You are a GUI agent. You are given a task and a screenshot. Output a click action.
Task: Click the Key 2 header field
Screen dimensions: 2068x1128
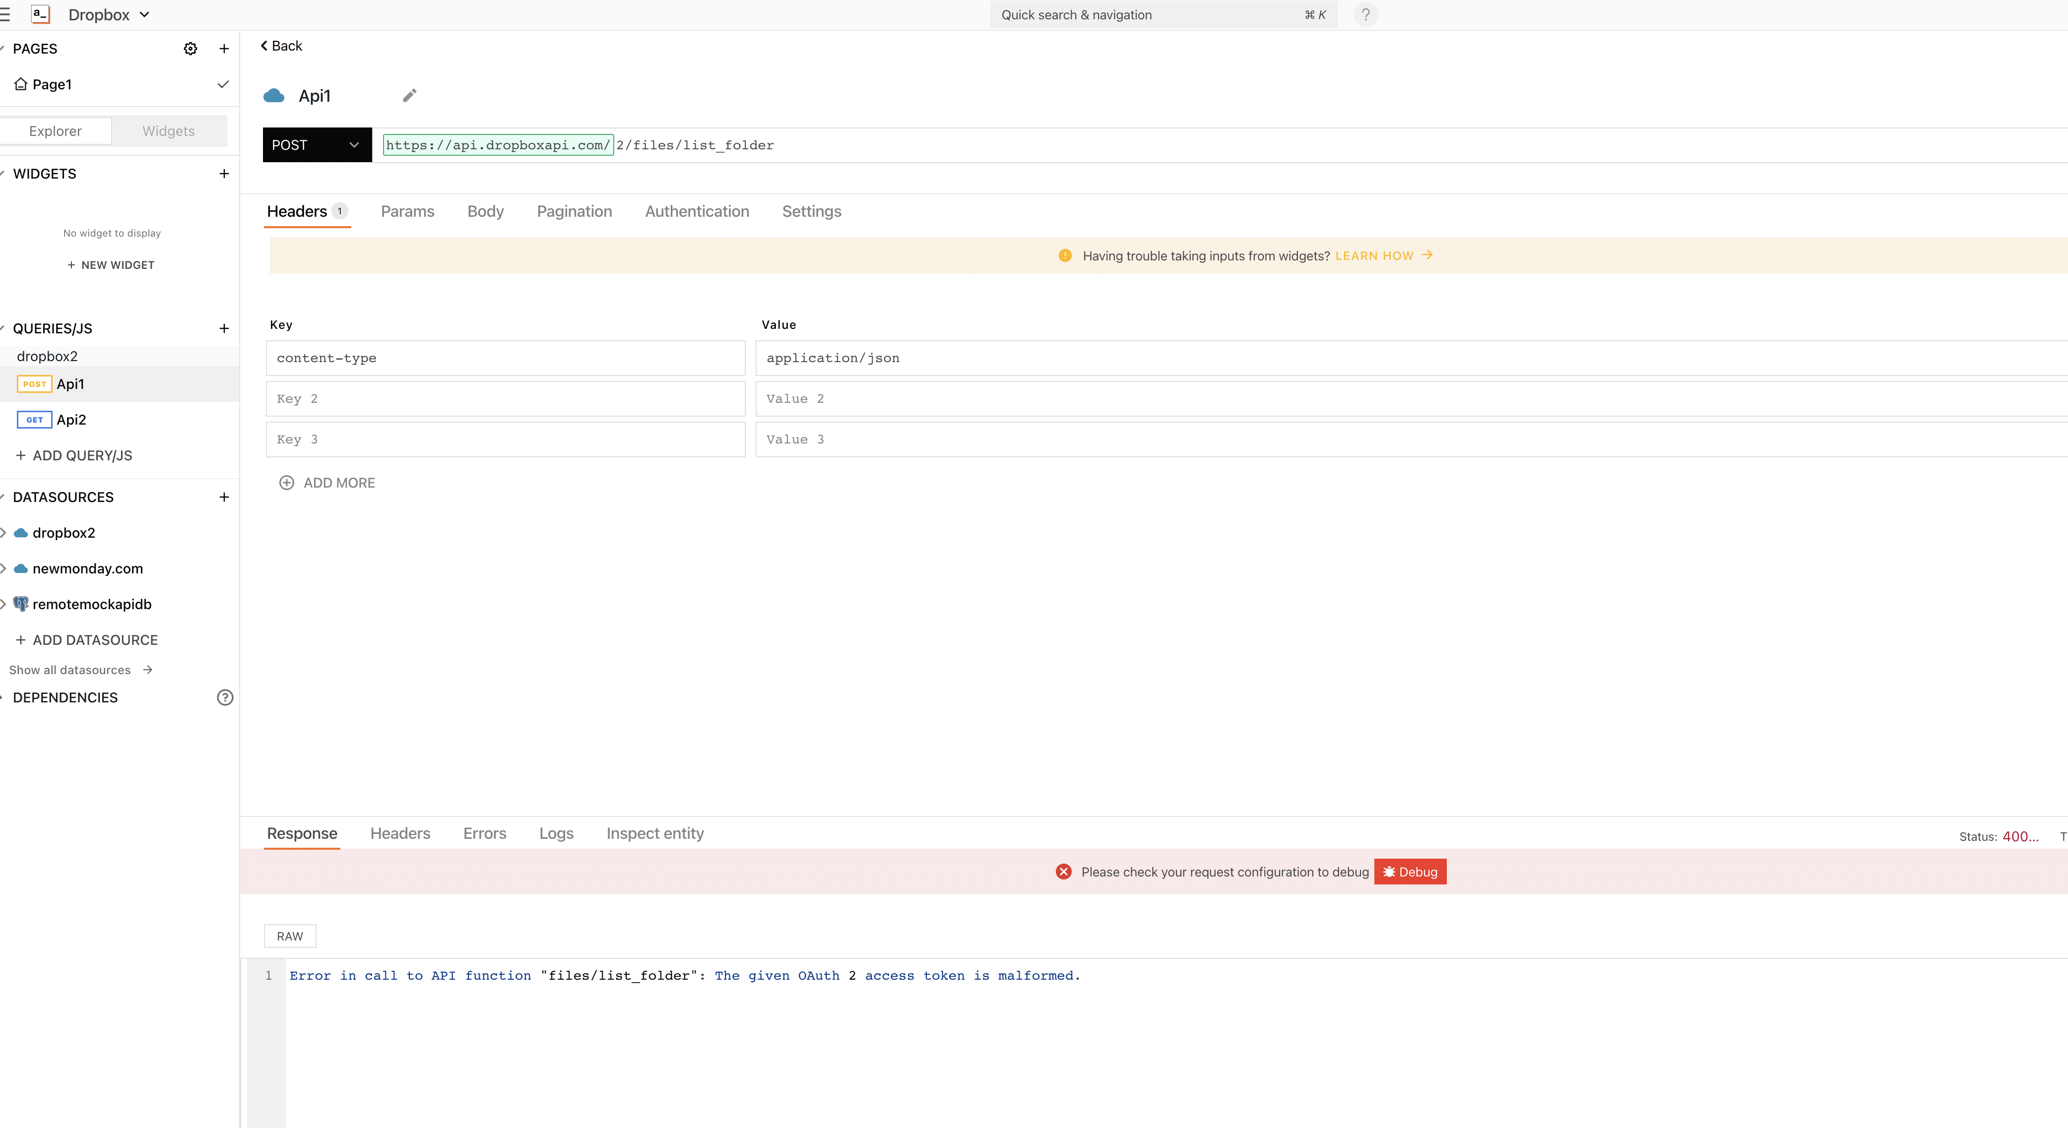505,399
